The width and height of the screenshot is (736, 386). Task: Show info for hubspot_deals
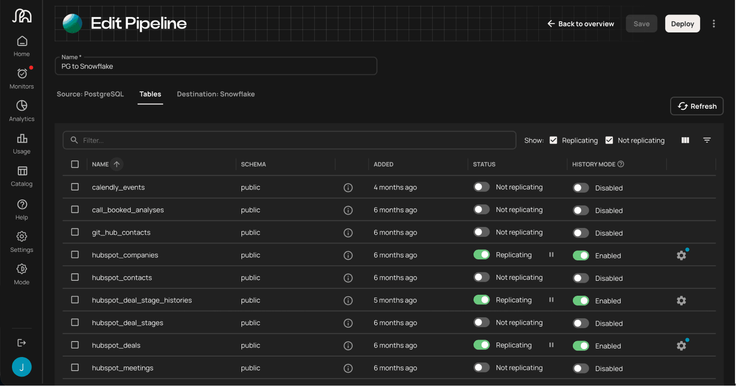point(348,346)
